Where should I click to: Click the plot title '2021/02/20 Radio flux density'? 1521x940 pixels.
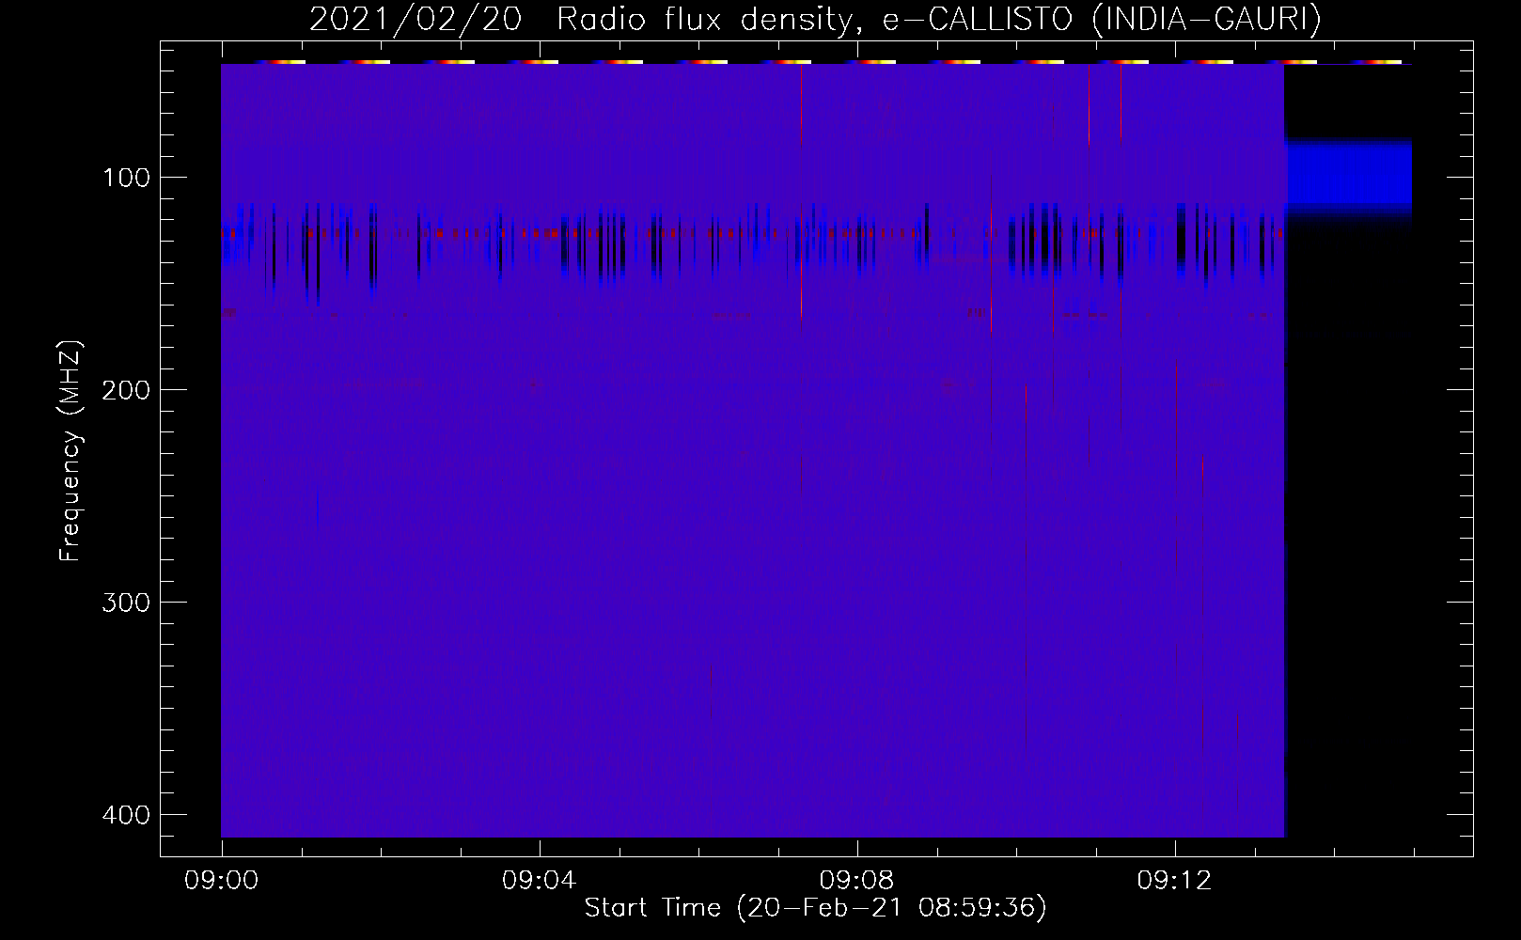(815, 20)
